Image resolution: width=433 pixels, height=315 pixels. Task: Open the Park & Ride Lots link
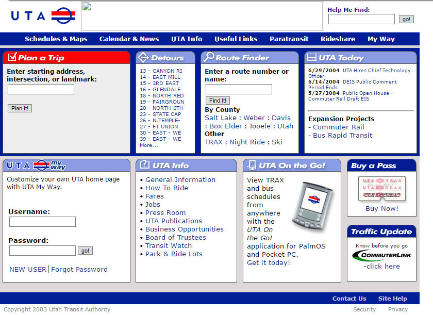point(174,254)
